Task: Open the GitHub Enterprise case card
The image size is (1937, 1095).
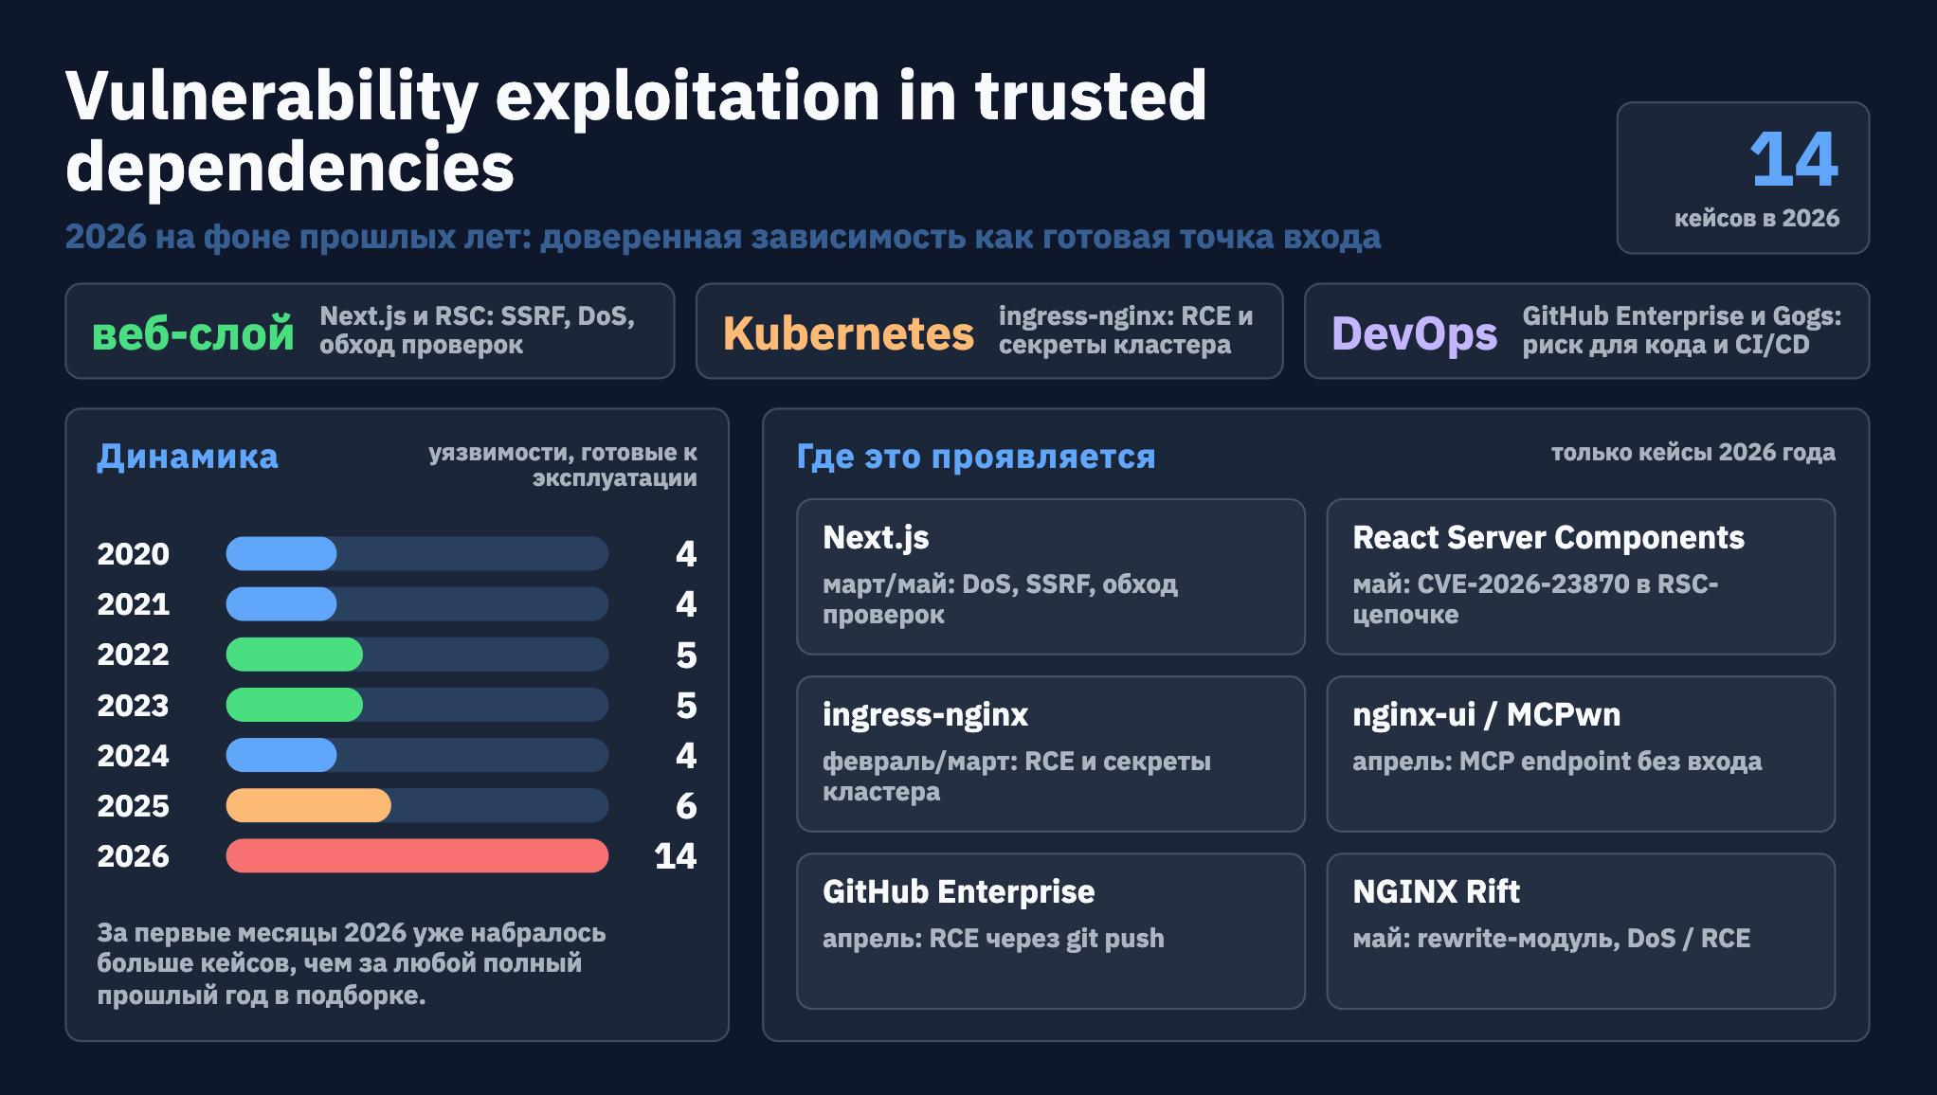Action: click(1051, 931)
